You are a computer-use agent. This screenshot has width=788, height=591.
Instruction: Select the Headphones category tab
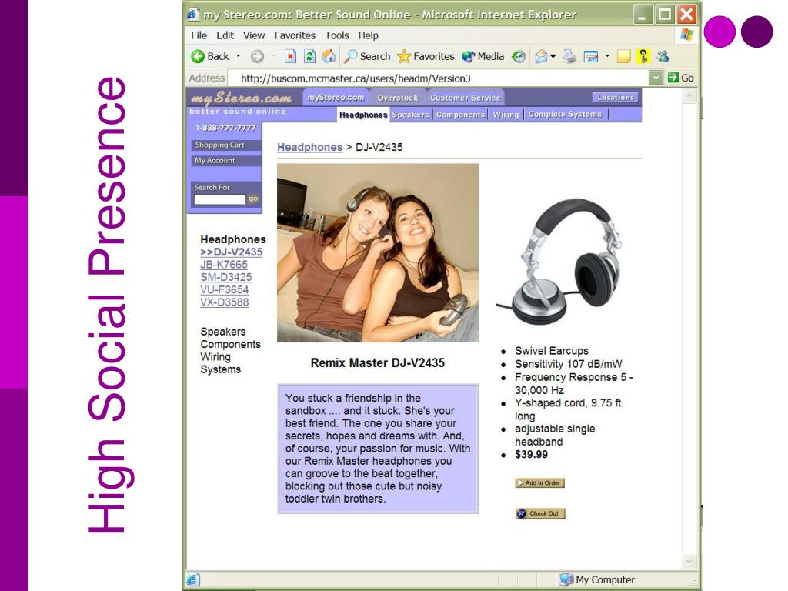[363, 115]
